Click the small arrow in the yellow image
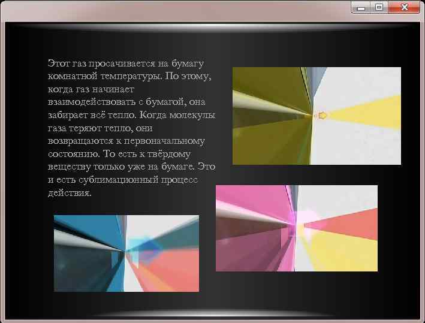Viewport: 425px width, 323px height. point(322,116)
